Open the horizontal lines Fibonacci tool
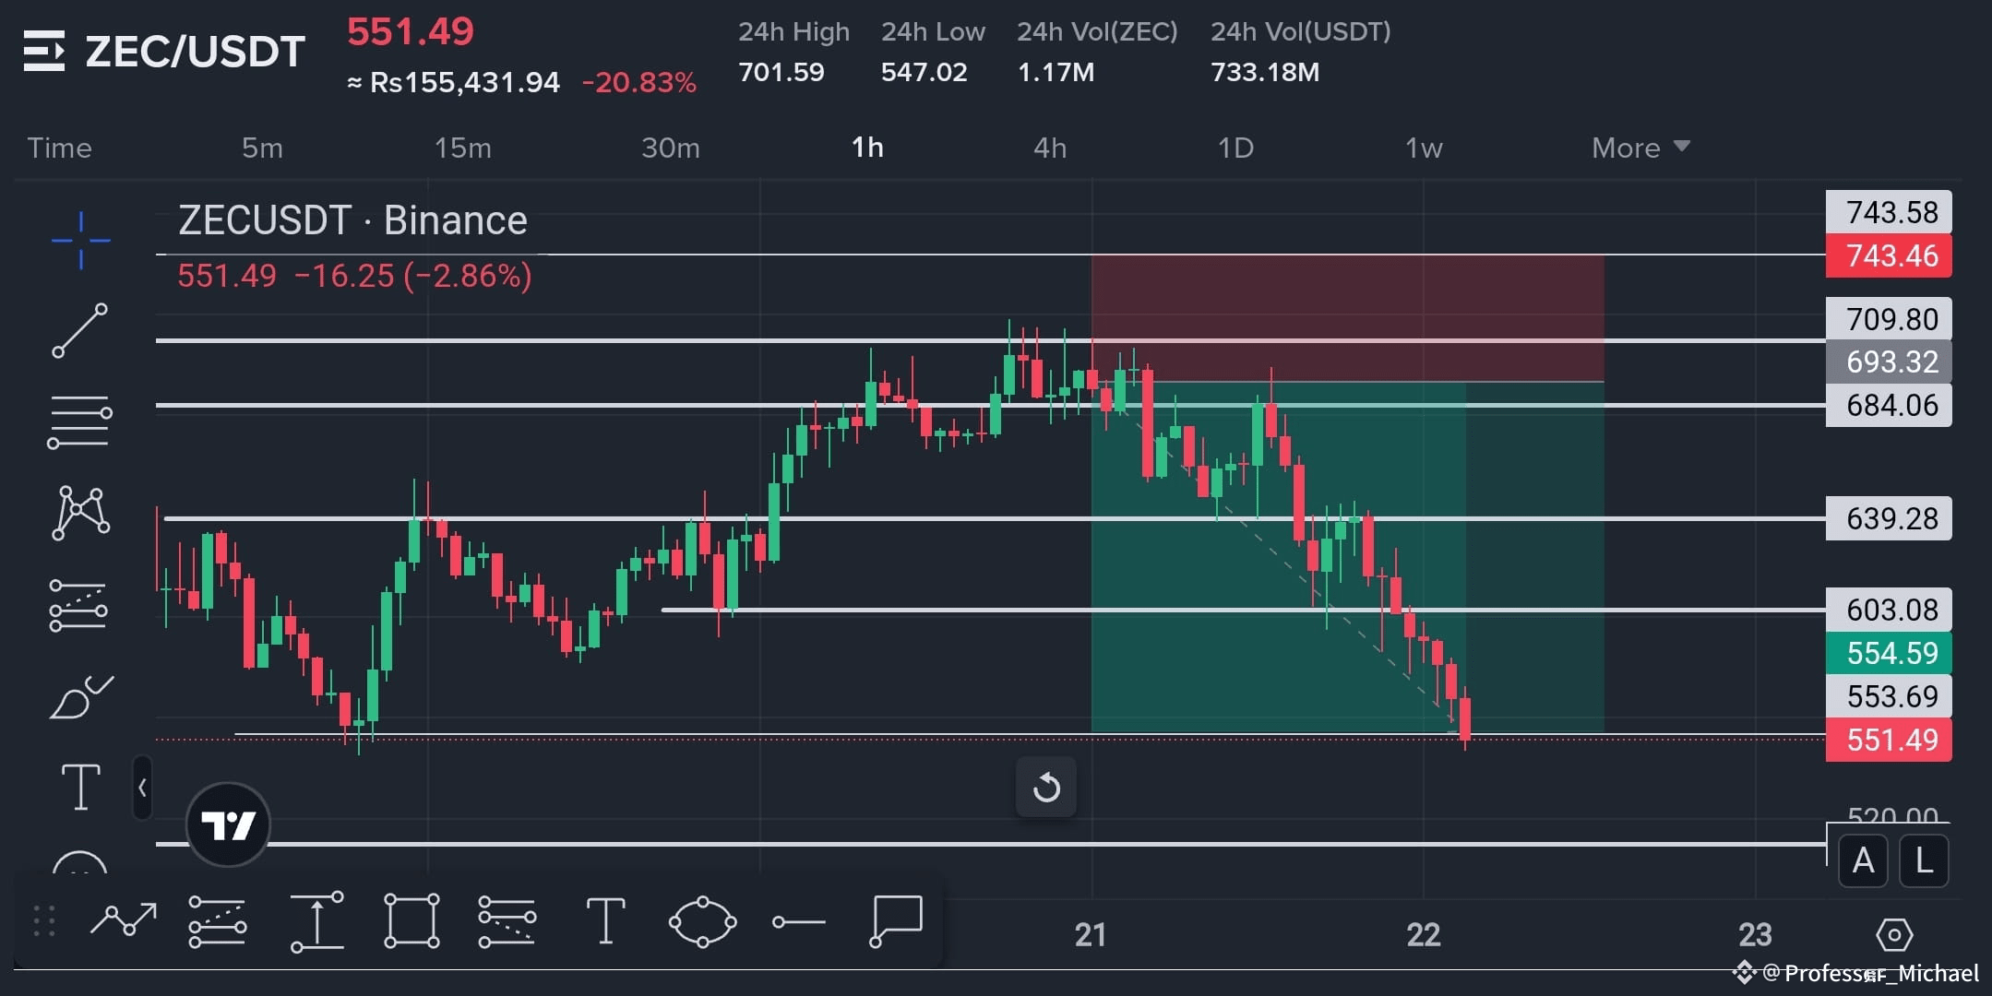This screenshot has width=1992, height=996. pyautogui.click(x=80, y=421)
